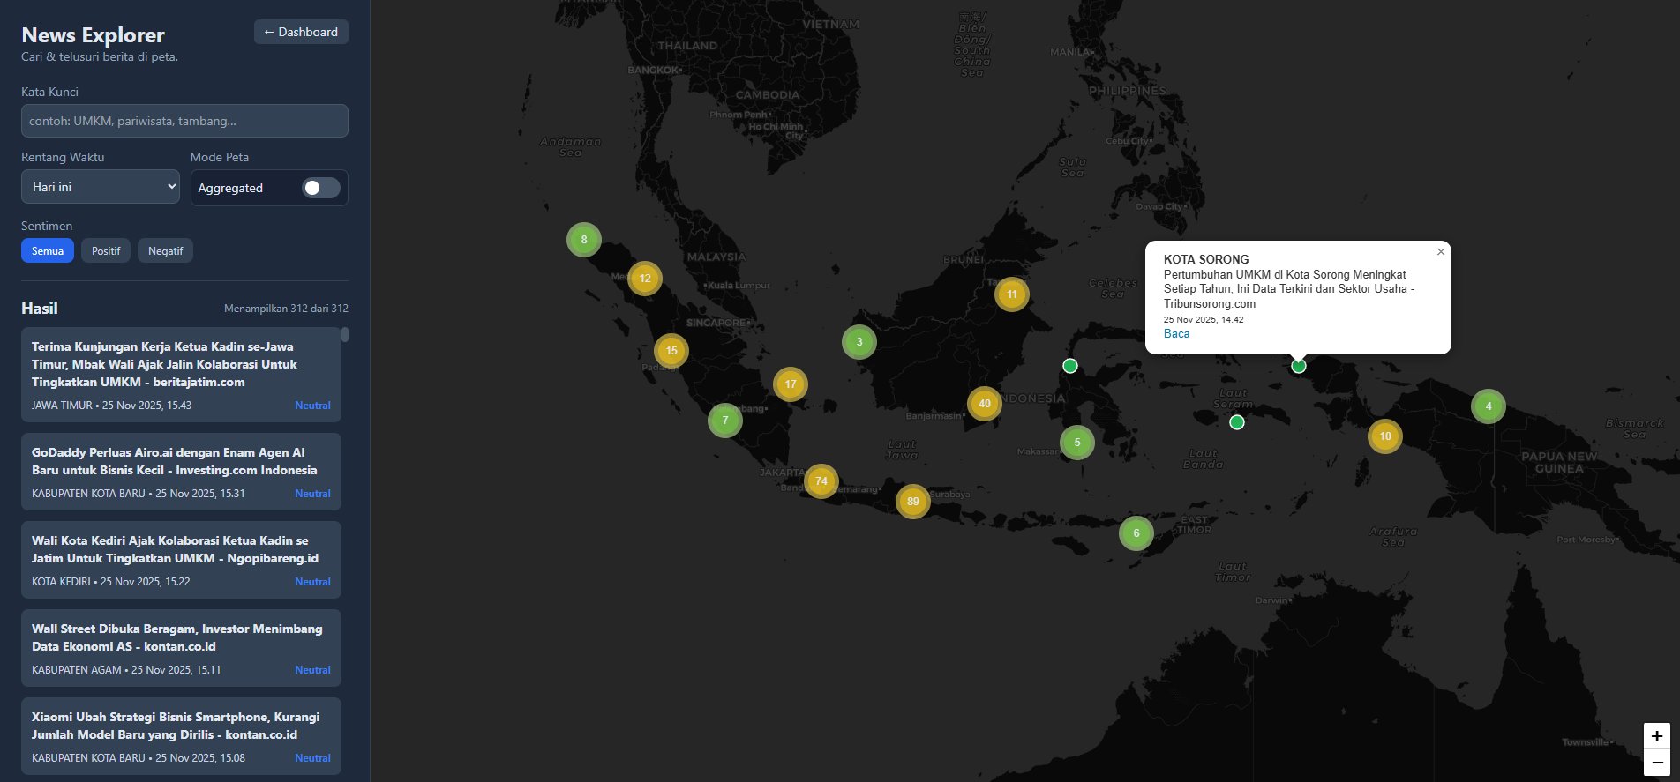Select the Semua sentiment filter
Screen dimensions: 1680x782
click(48, 251)
